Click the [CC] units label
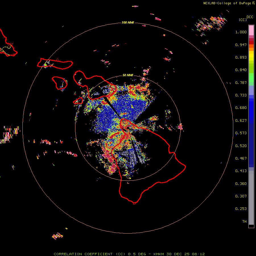Viewport: 256px width, 256px height. 243,20
